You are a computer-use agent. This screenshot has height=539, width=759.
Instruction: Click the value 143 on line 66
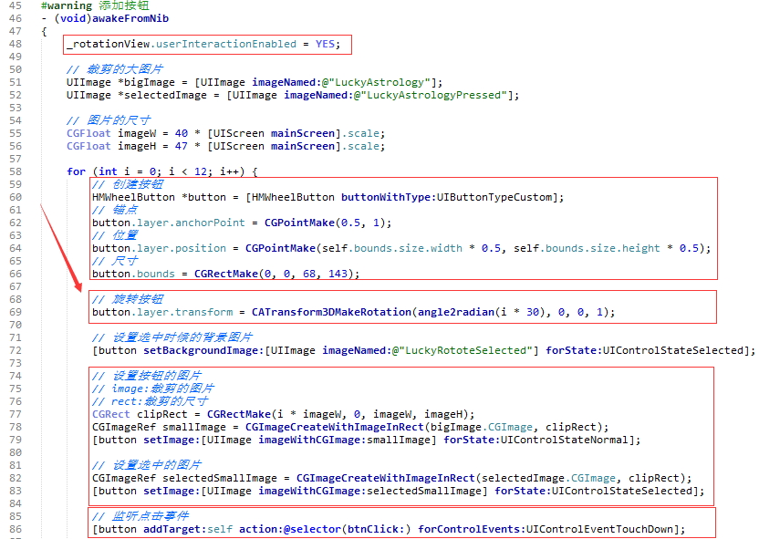pyautogui.click(x=338, y=274)
